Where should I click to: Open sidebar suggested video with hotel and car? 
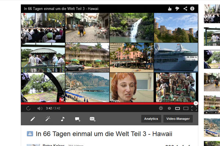tap(212, 105)
